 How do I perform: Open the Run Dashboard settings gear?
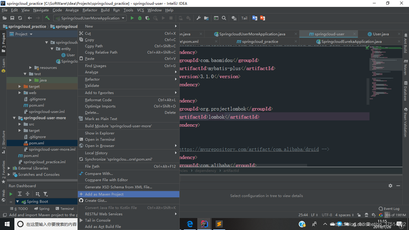(390, 186)
